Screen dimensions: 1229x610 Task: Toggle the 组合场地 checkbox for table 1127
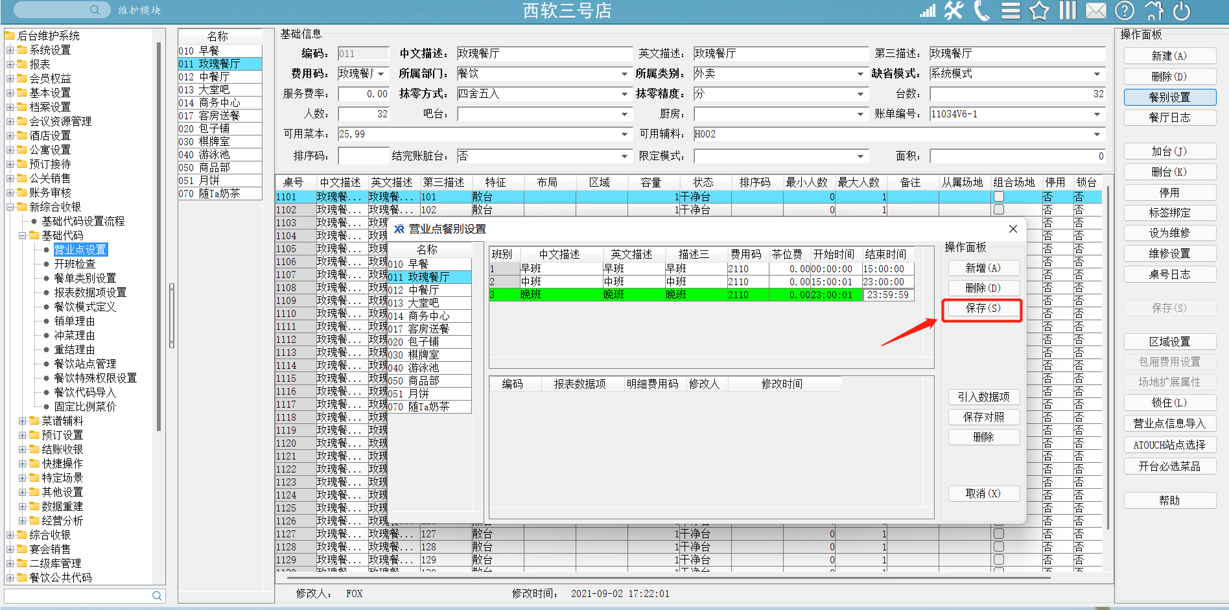pos(999,534)
